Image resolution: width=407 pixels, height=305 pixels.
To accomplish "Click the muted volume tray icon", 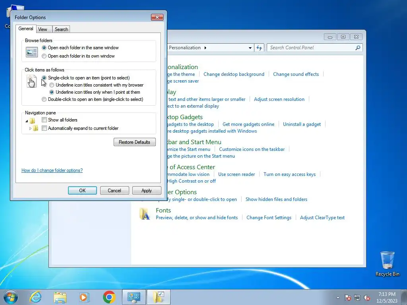I will [x=367, y=297].
